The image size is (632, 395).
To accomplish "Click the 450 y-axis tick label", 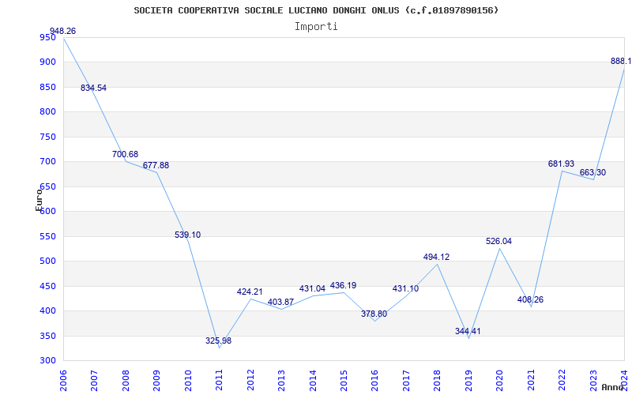I will (x=47, y=286).
